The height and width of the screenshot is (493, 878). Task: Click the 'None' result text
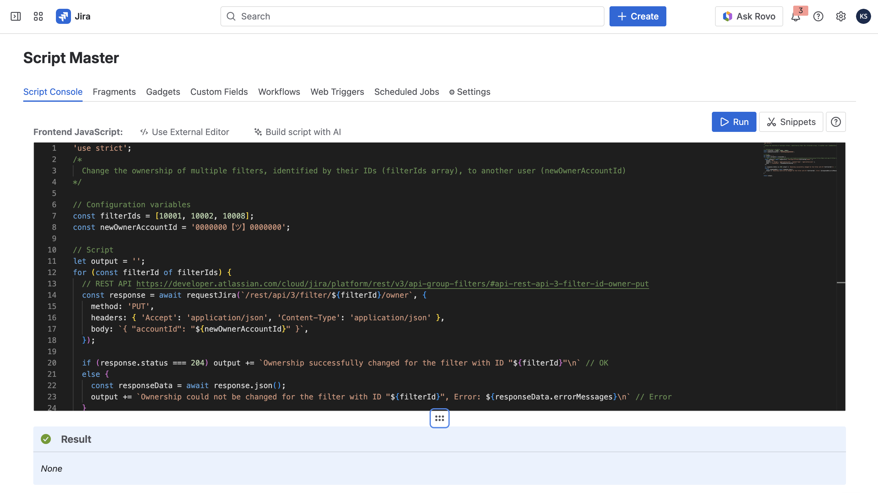coord(51,469)
